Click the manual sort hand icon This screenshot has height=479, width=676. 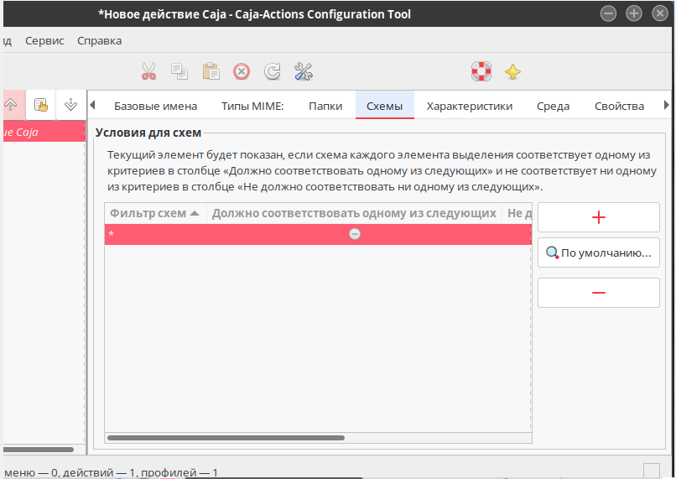[41, 105]
